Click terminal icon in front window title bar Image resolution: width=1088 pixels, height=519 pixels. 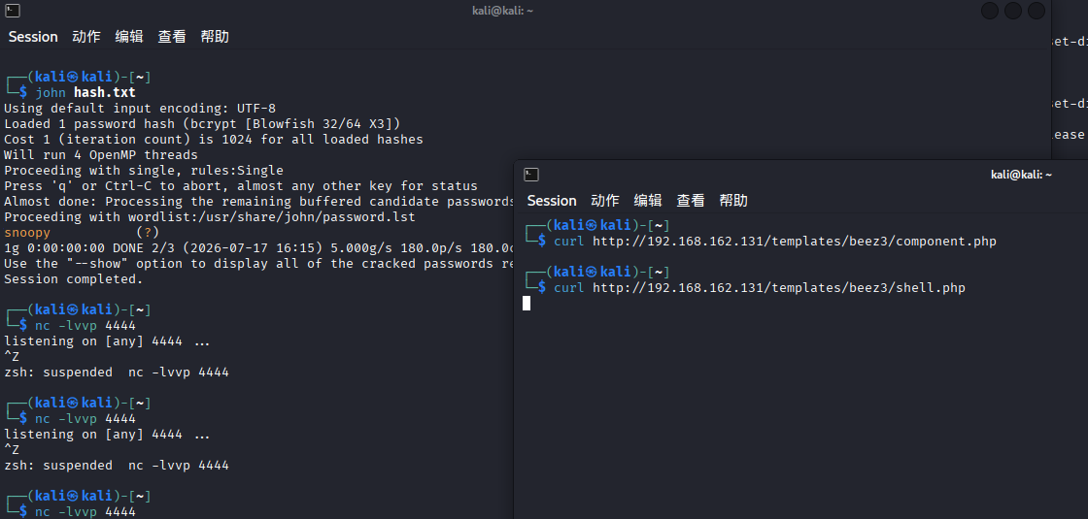point(531,175)
